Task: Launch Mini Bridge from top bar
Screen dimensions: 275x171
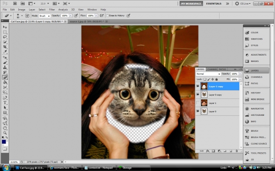Action: 22,4
